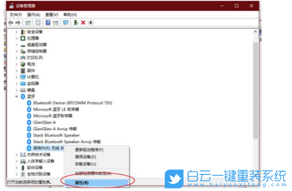The height and width of the screenshot is (191, 292).
Task: Open help via blue question-mark icon
Action: pyautogui.click(x=48, y=23)
